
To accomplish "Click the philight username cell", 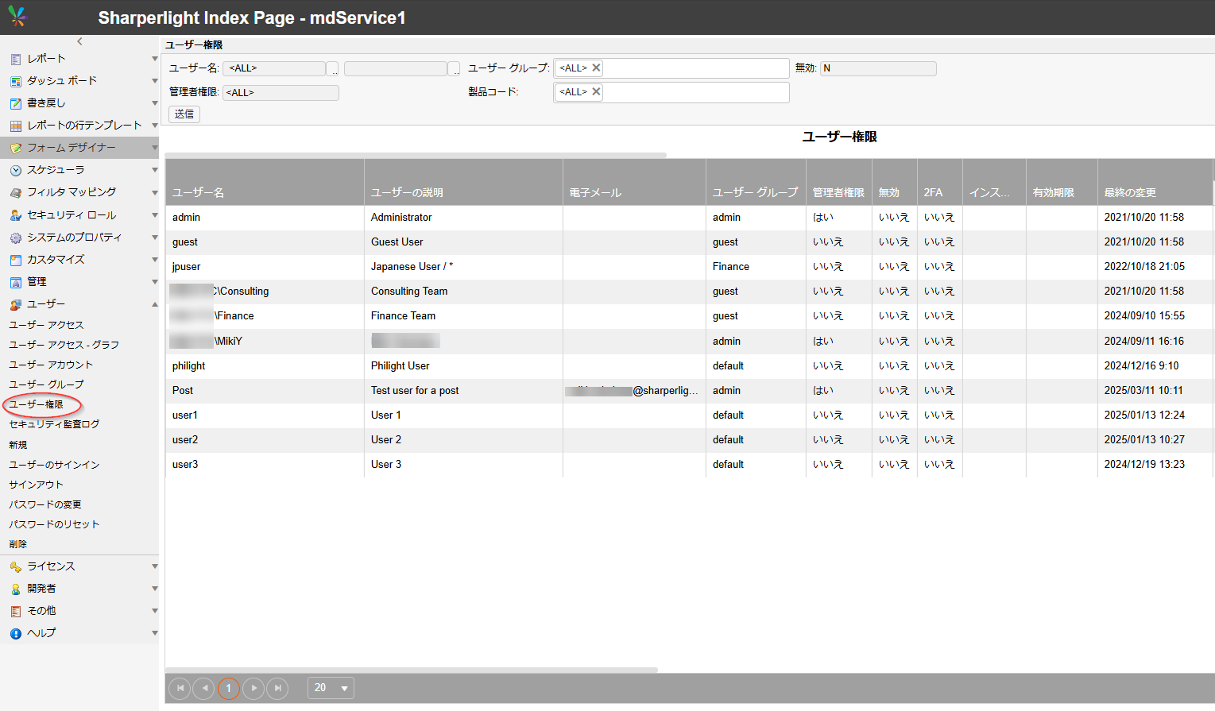I will click(265, 366).
